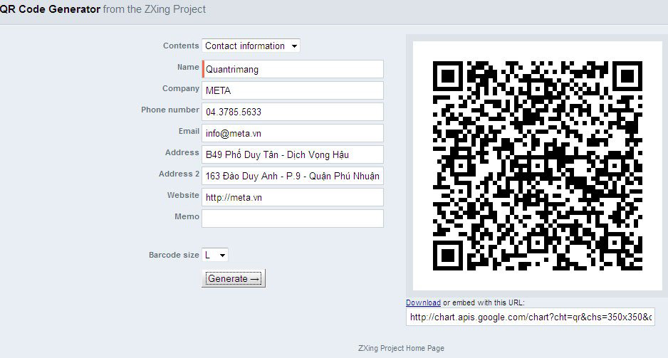Click the Phone number field
The image size is (668, 358).
[x=293, y=112]
